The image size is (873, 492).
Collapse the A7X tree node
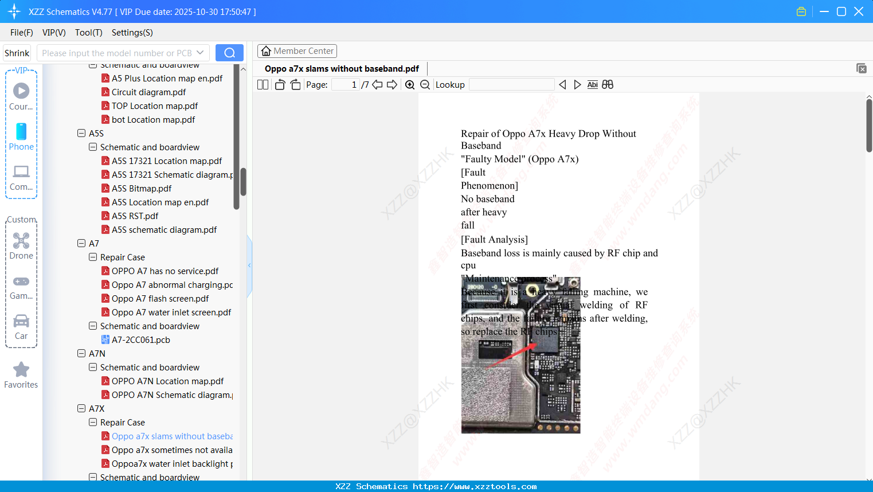(81, 408)
